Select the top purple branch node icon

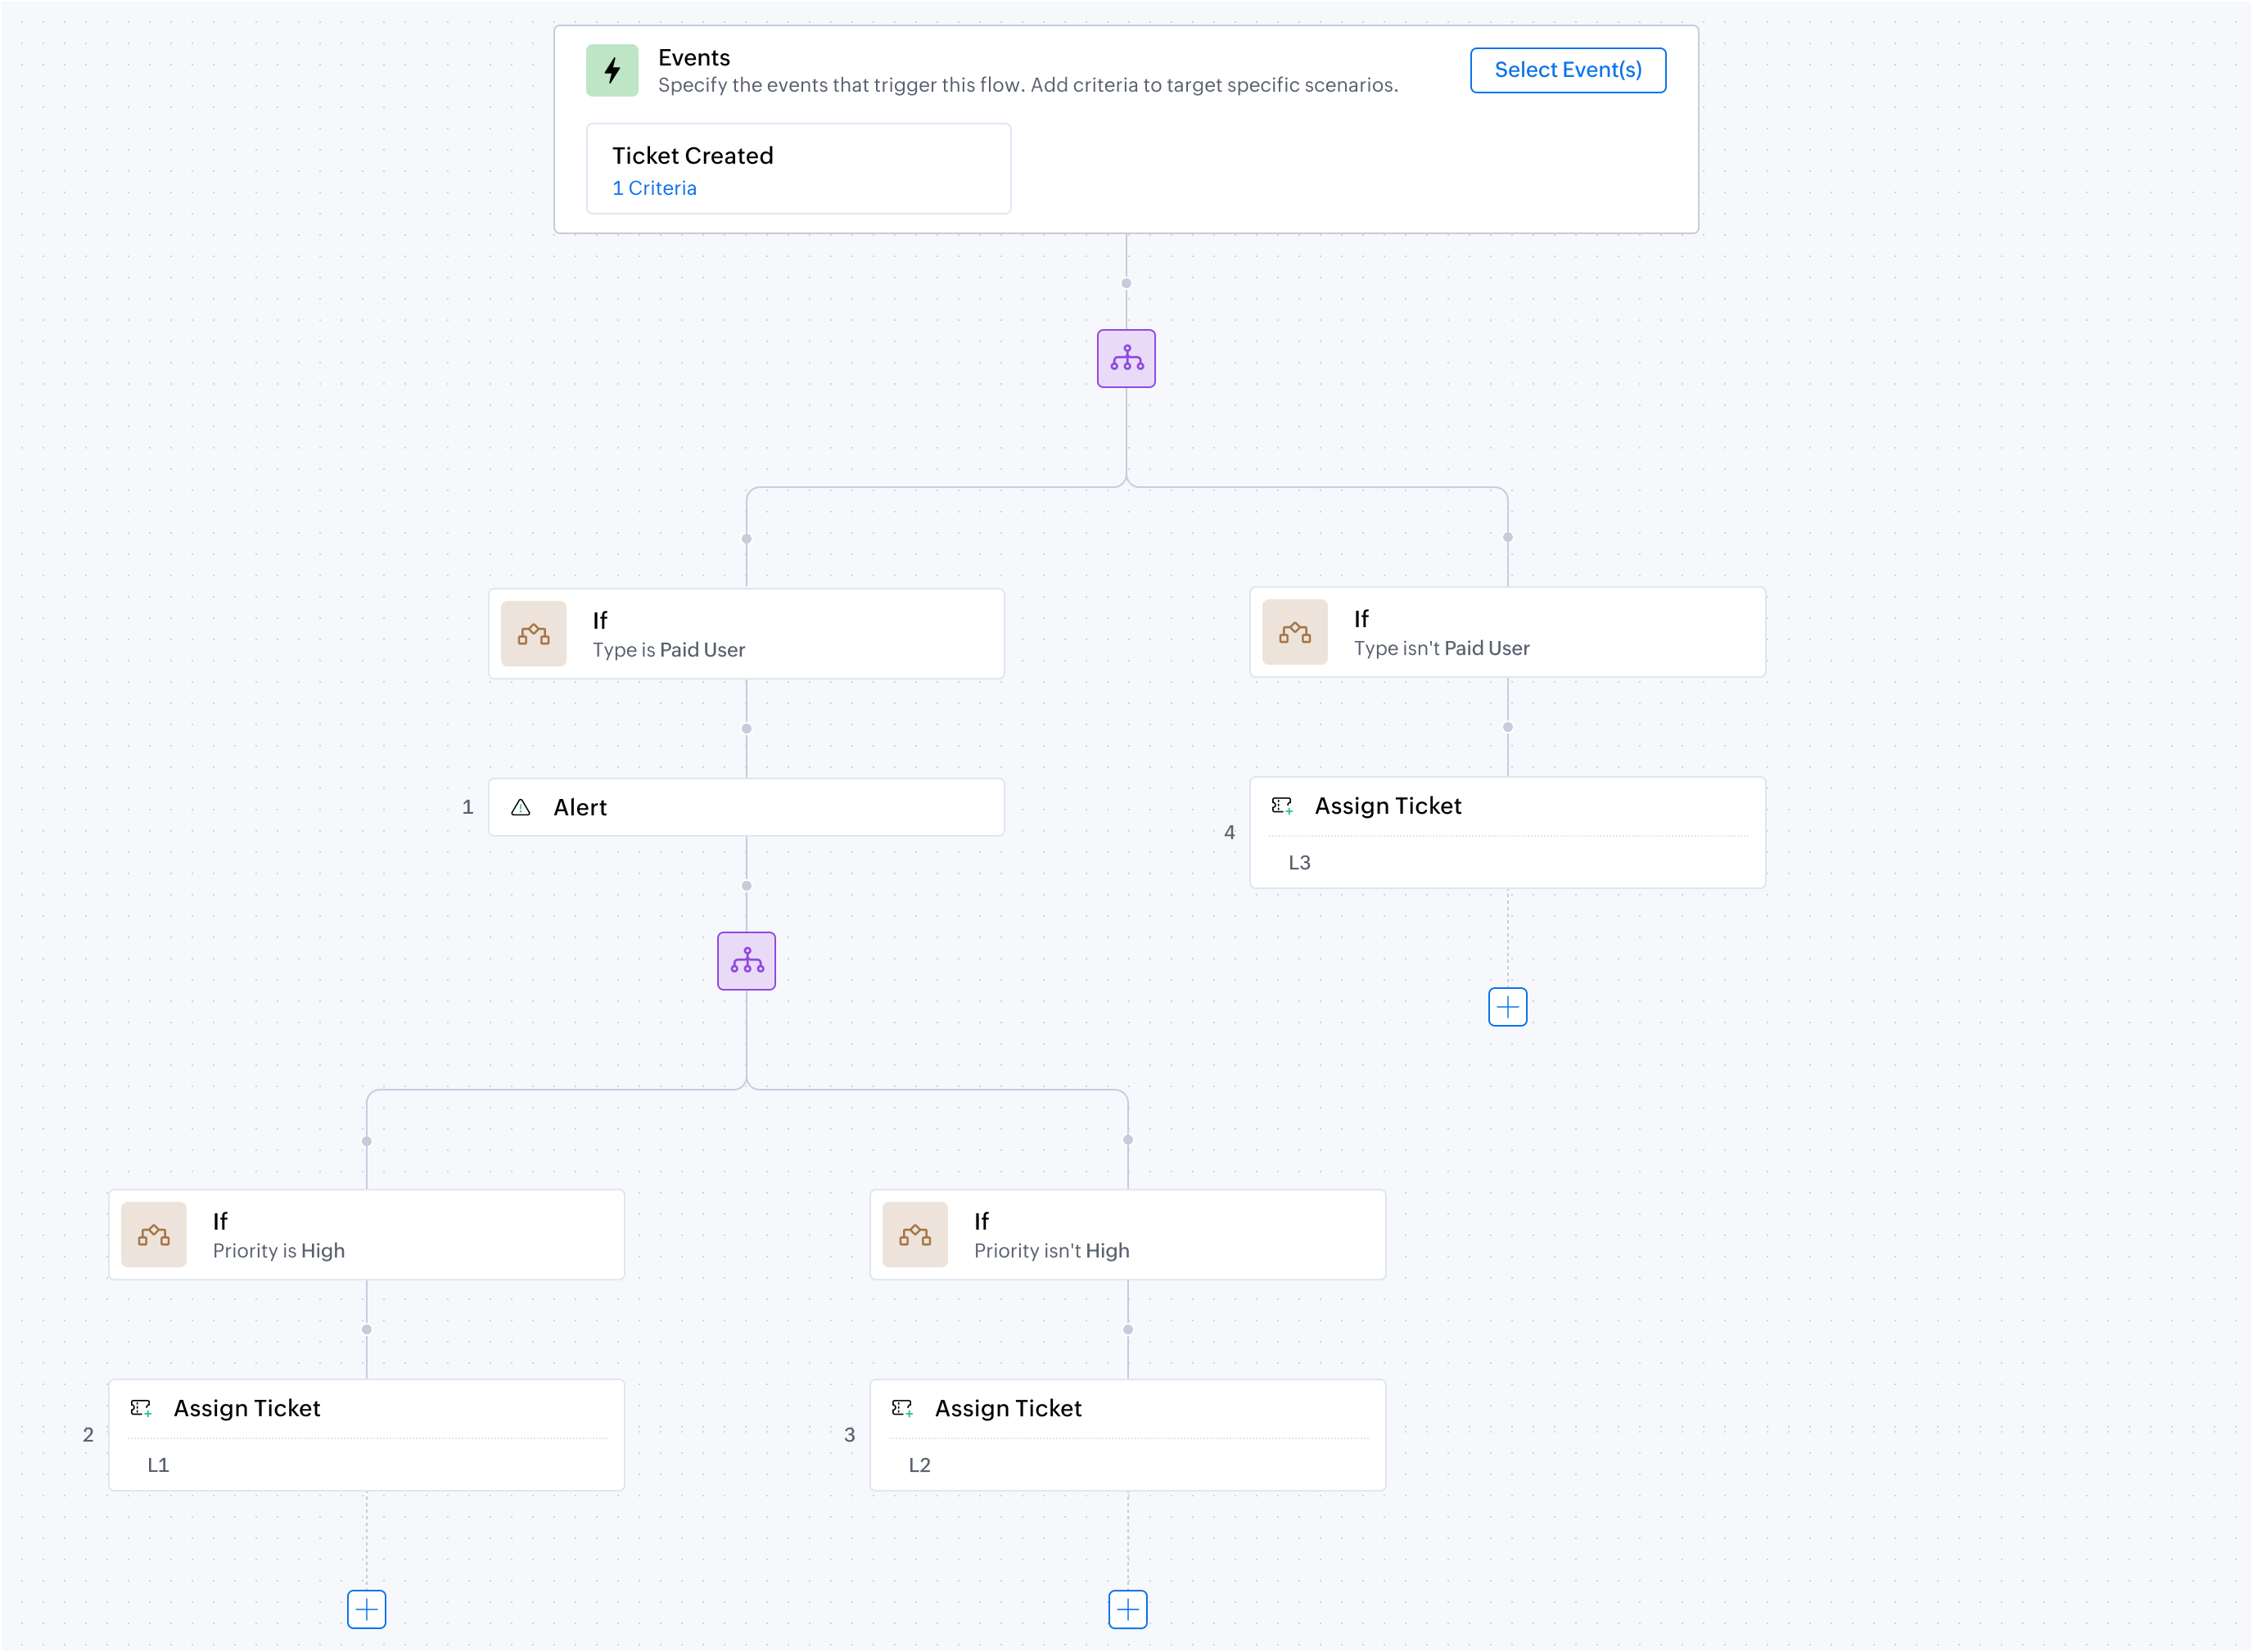coord(1126,358)
